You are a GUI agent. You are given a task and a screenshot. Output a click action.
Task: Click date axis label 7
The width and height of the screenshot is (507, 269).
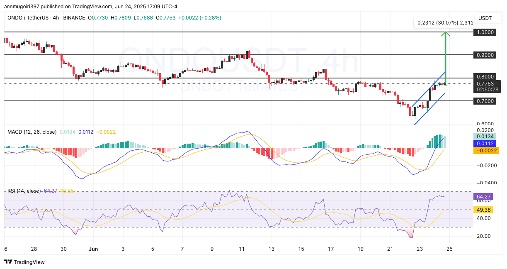(182, 249)
